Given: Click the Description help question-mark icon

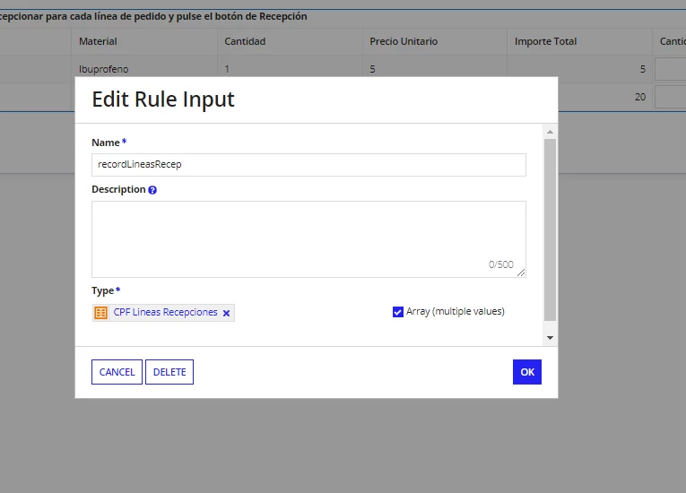Looking at the screenshot, I should tap(152, 190).
